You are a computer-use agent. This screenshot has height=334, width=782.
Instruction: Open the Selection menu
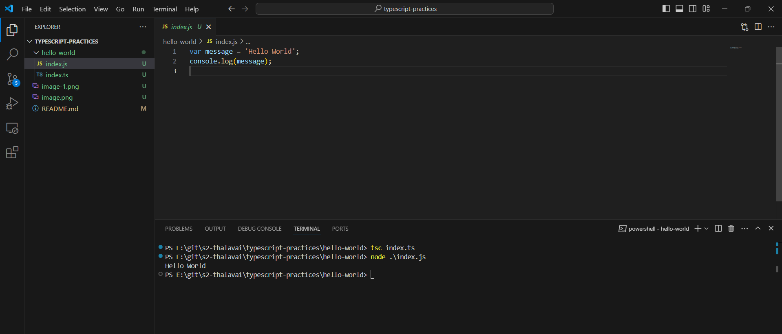[x=72, y=9]
